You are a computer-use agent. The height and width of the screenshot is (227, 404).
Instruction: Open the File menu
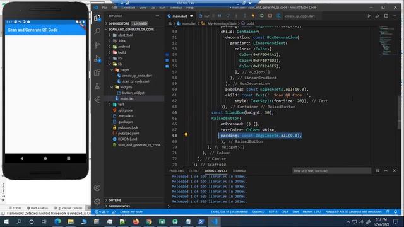point(105,8)
